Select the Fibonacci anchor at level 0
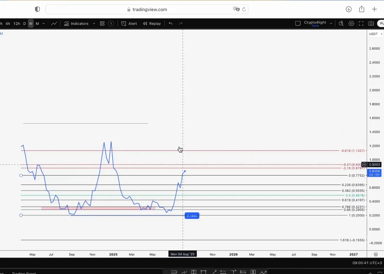Screen dimensions: 384x274 [21, 175]
